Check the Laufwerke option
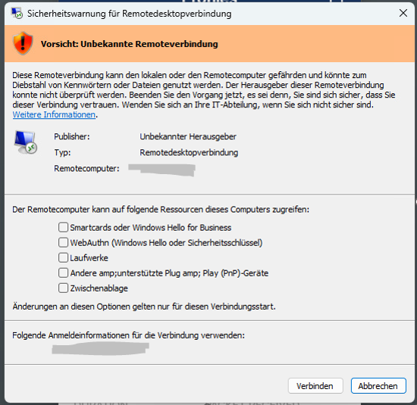The width and height of the screenshot is (417, 405). click(63, 257)
